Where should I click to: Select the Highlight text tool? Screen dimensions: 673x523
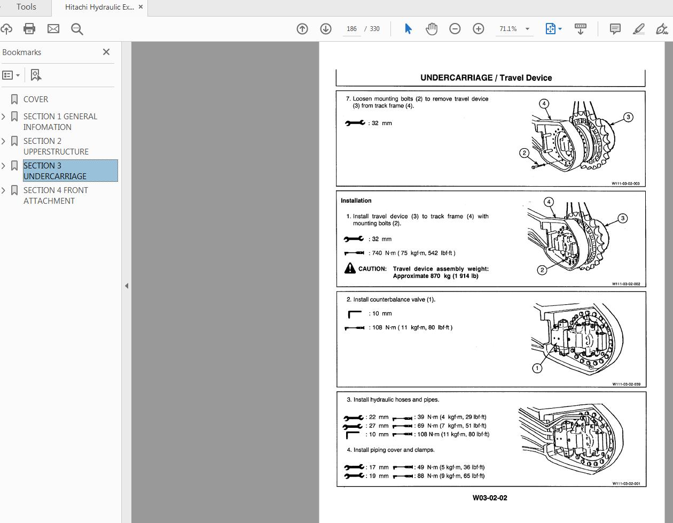(638, 29)
